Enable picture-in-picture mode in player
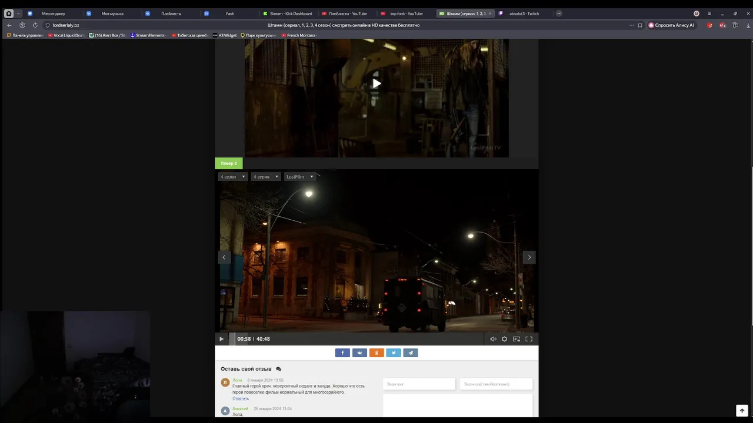 pos(517,339)
